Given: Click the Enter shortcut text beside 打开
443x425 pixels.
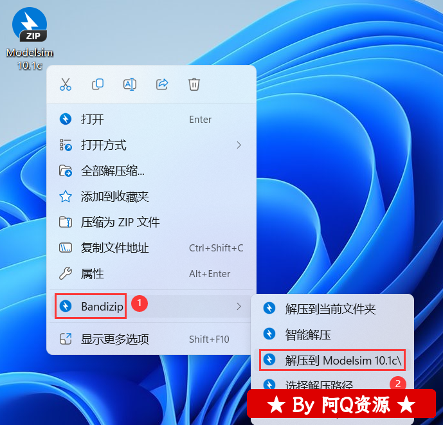Looking at the screenshot, I should pos(201,120).
